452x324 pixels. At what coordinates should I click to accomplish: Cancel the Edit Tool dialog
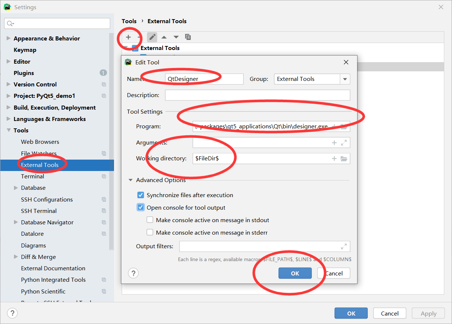click(x=334, y=273)
